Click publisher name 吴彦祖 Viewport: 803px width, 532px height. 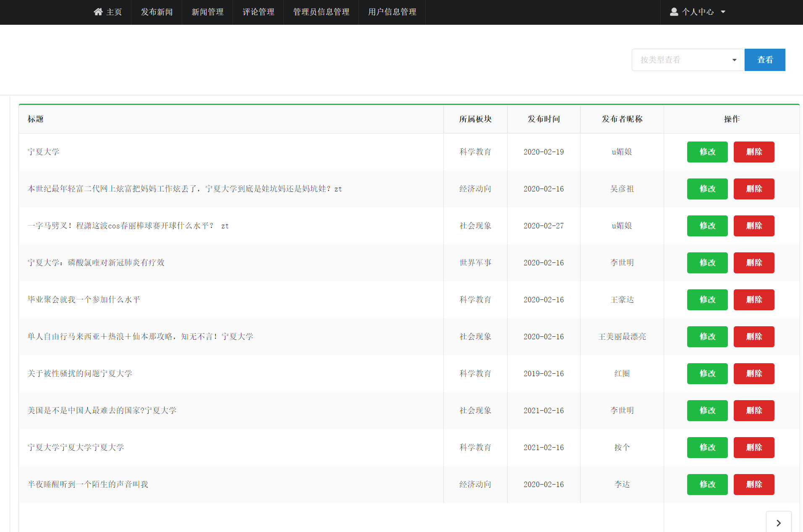(622, 189)
